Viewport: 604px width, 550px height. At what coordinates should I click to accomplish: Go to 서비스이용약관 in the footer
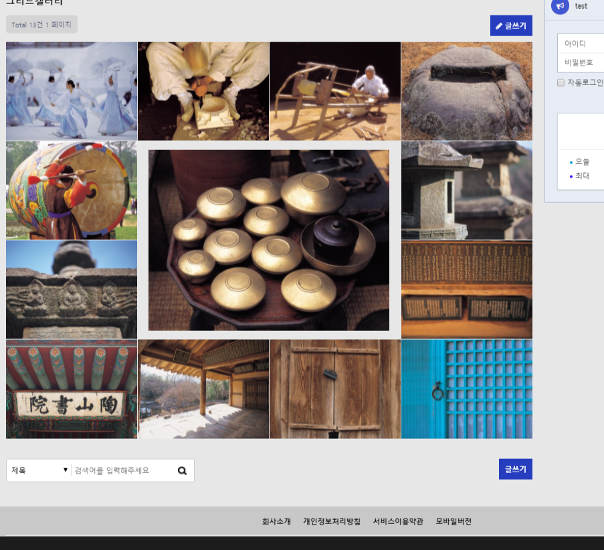coord(398,521)
